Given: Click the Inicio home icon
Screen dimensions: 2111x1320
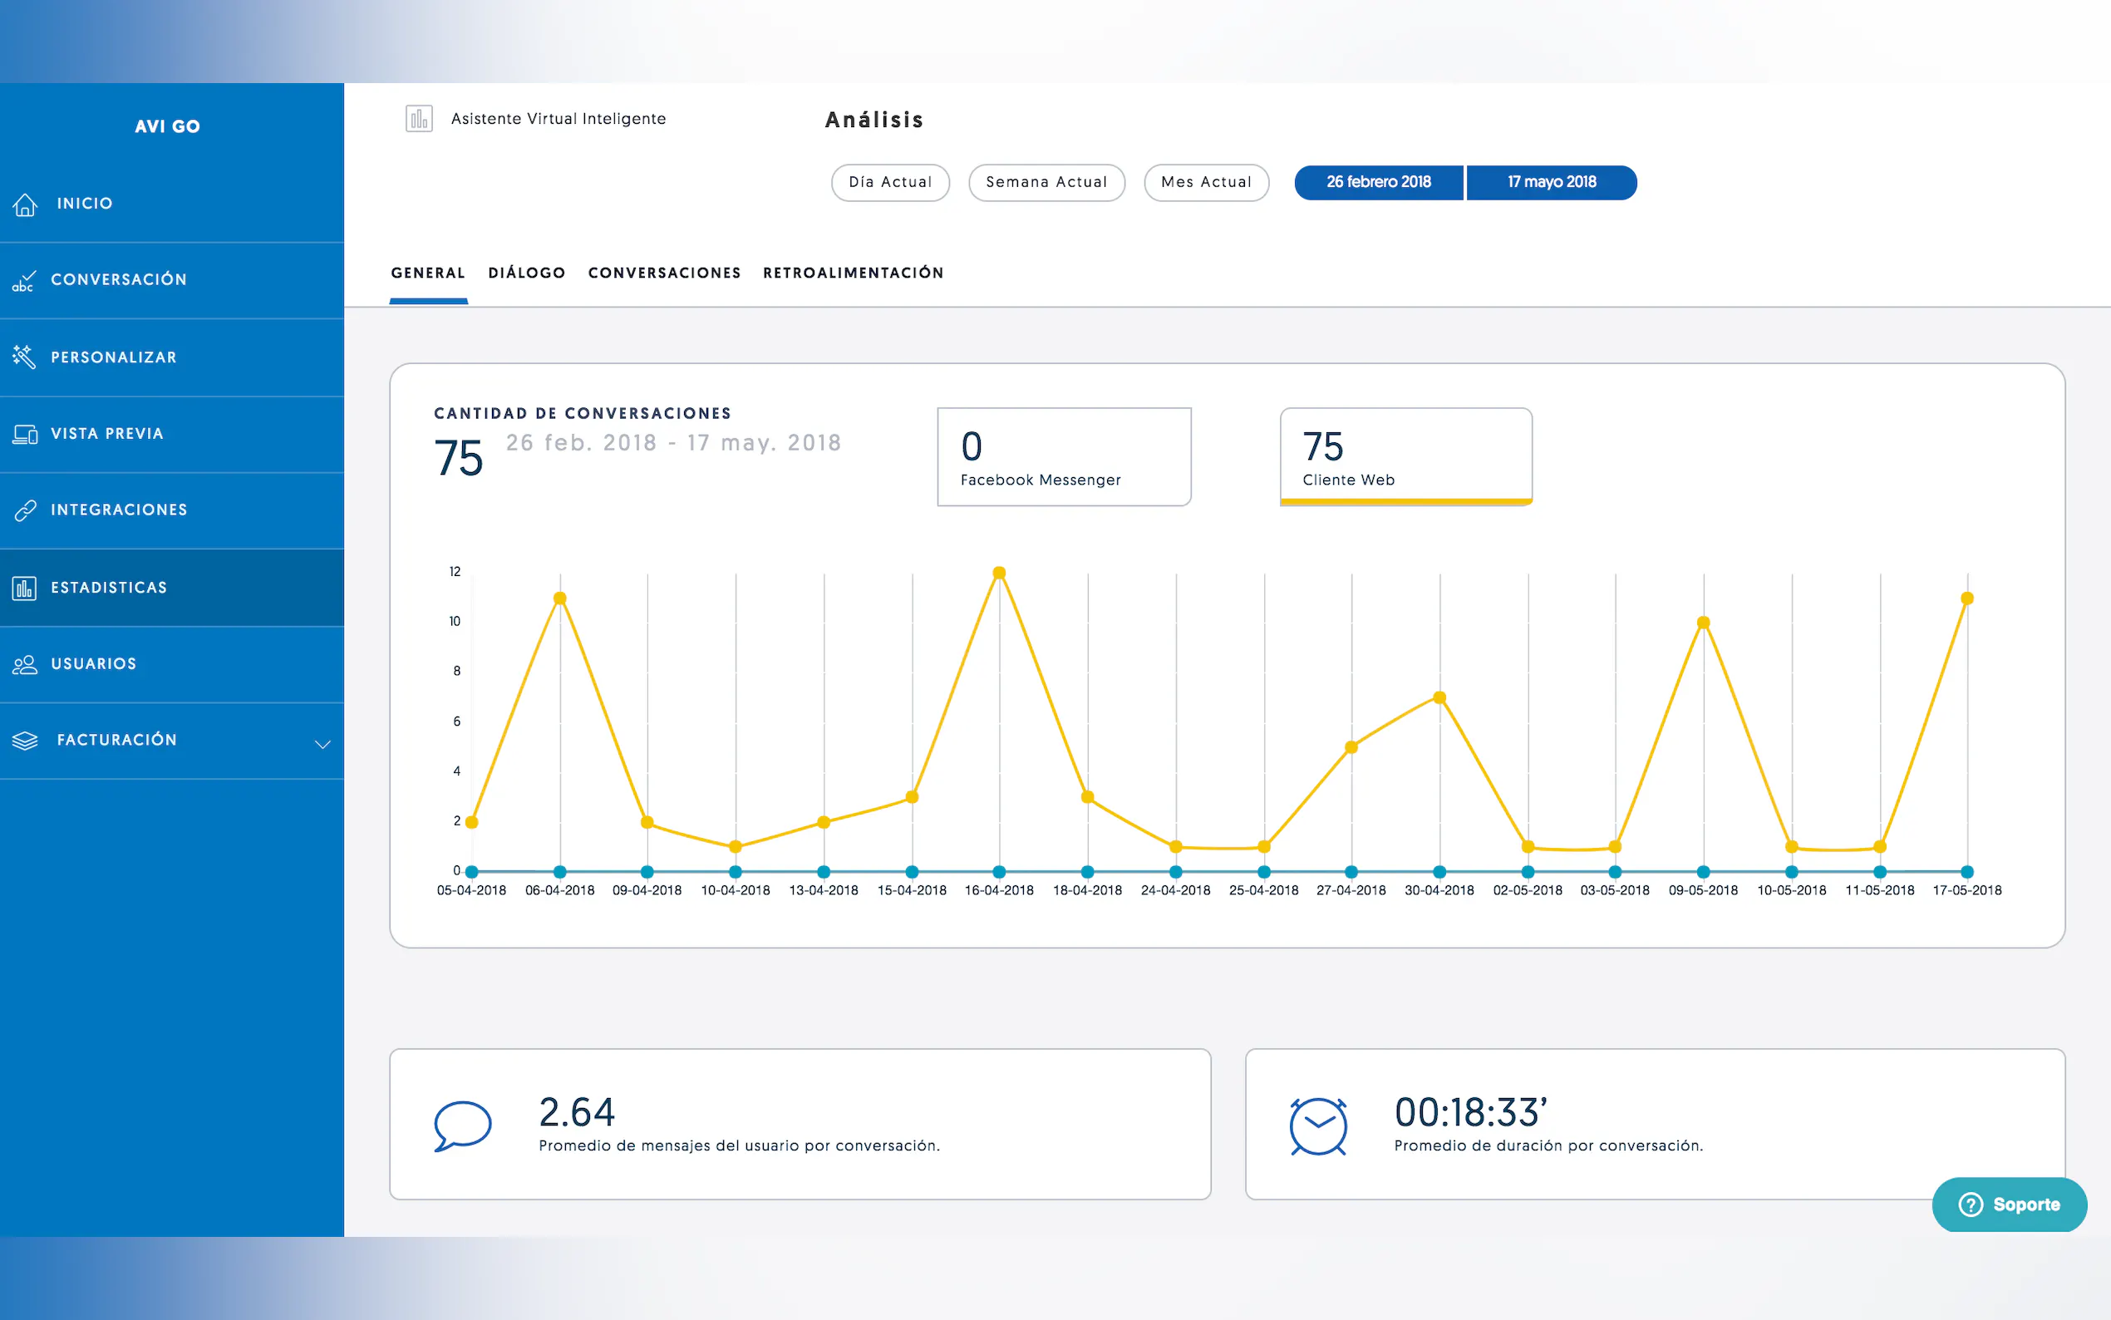Looking at the screenshot, I should pos(25,204).
